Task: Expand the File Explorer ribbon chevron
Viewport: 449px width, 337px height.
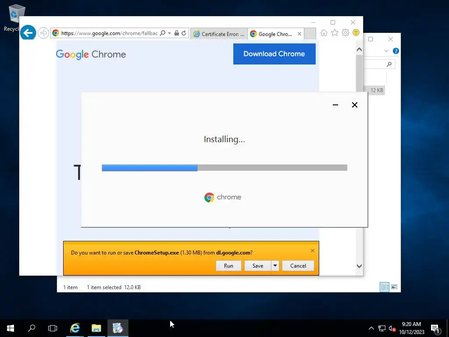Action: [x=386, y=51]
